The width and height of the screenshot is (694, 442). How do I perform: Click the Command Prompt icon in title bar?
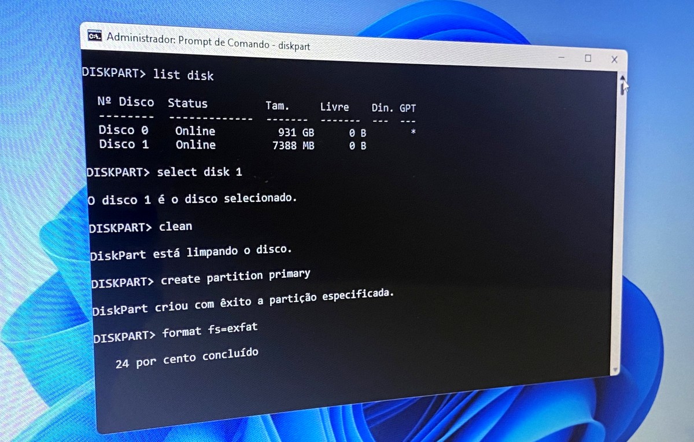pos(95,35)
